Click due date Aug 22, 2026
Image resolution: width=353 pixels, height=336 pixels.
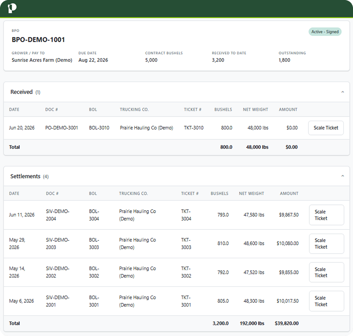click(x=93, y=60)
